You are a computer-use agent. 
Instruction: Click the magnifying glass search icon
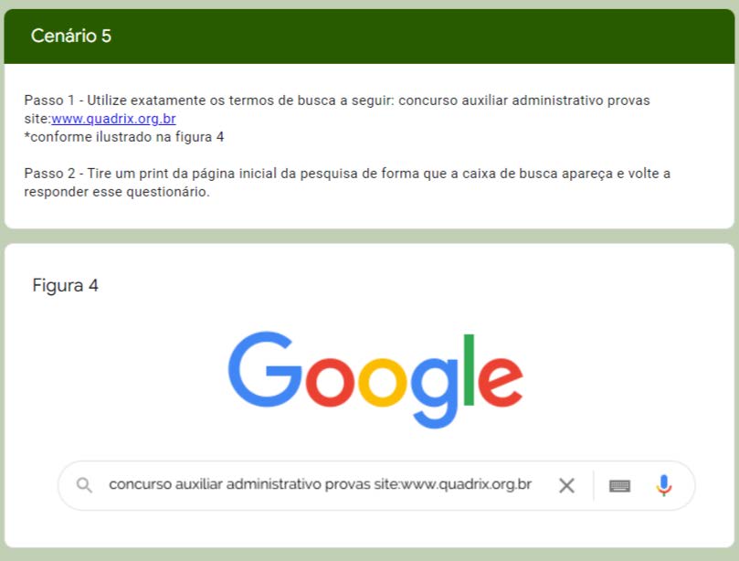pos(84,485)
